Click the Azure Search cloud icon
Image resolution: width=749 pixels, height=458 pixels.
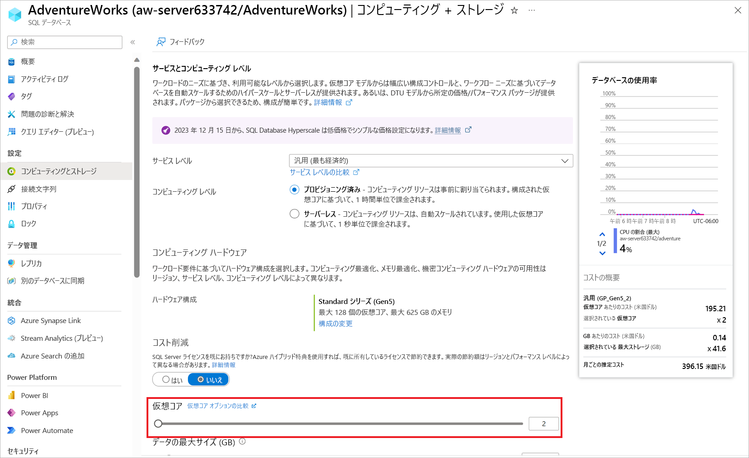point(11,356)
